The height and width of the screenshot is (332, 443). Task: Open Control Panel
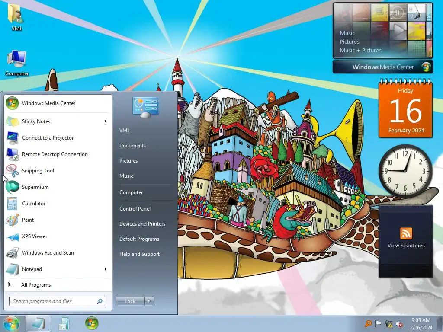(x=135, y=209)
